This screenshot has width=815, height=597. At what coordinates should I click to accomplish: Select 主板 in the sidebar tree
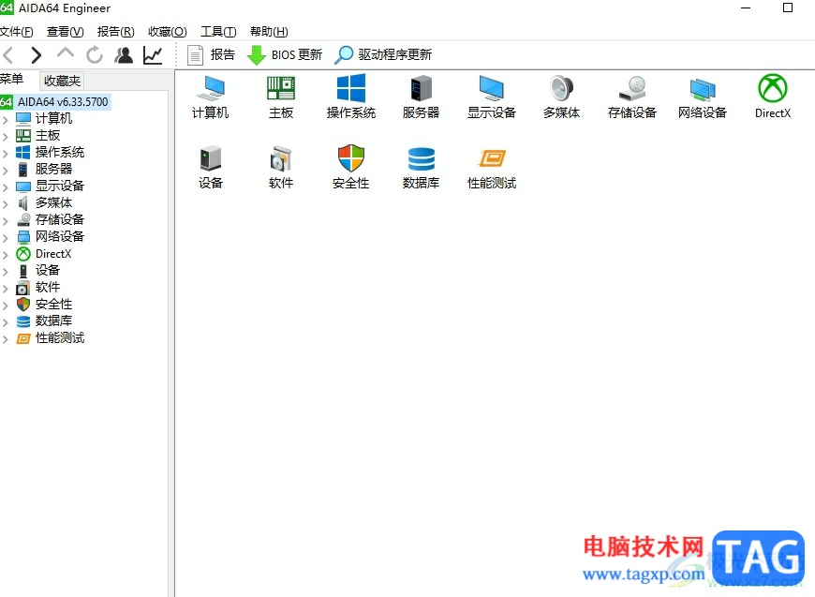coord(47,135)
